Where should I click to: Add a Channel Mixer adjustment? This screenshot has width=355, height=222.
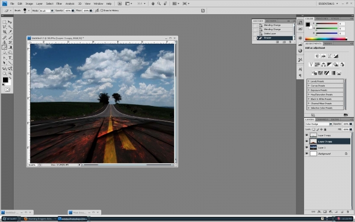[x=341, y=65]
